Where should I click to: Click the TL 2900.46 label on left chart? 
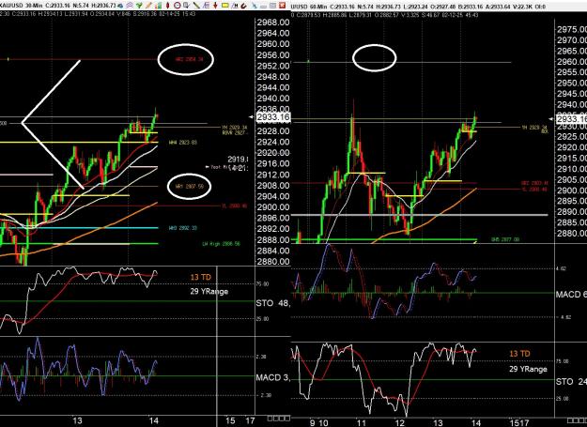click(235, 206)
